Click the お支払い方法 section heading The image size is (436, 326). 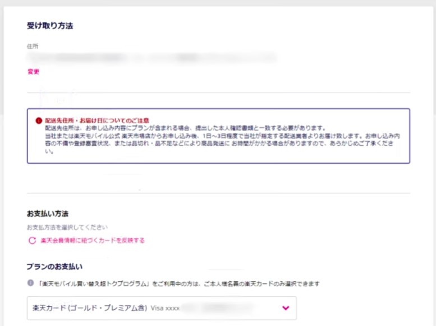[48, 213]
